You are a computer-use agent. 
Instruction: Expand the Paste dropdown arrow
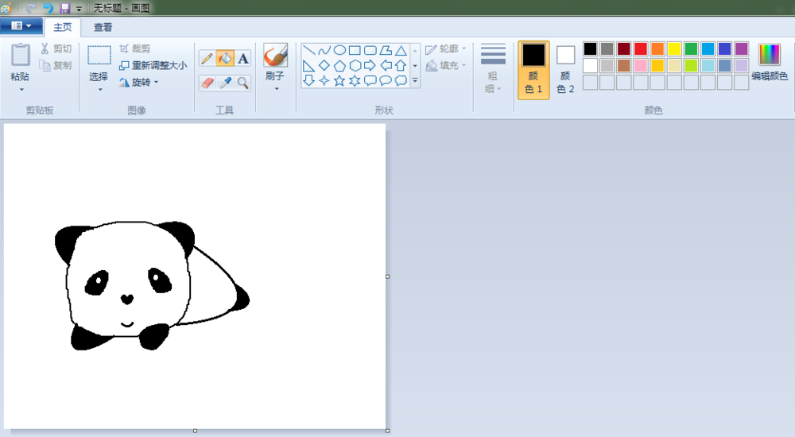[x=21, y=90]
